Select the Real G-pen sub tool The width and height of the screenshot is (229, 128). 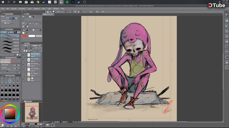click(x=10, y=39)
